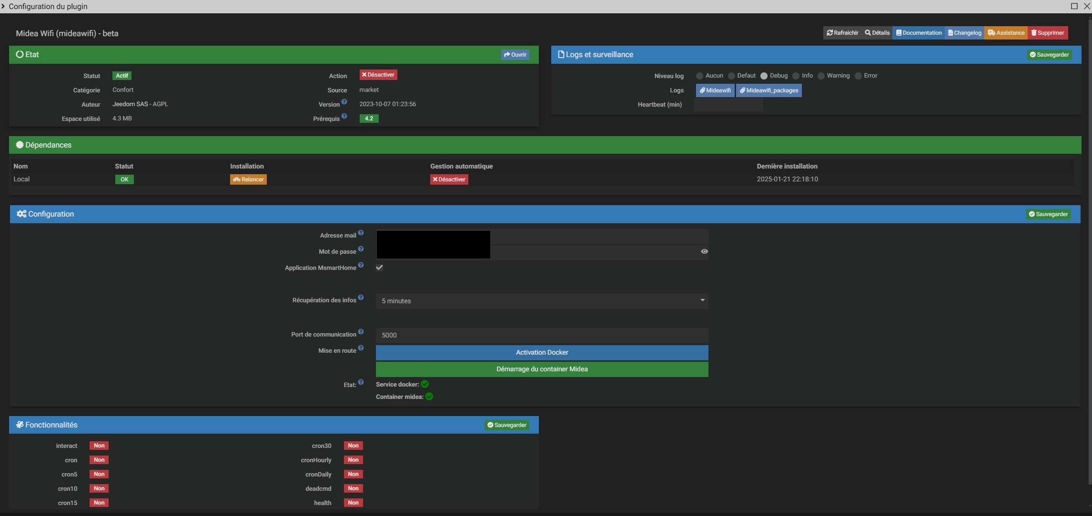The height and width of the screenshot is (516, 1092).
Task: Click the Rafraîchir button
Action: pyautogui.click(x=842, y=33)
